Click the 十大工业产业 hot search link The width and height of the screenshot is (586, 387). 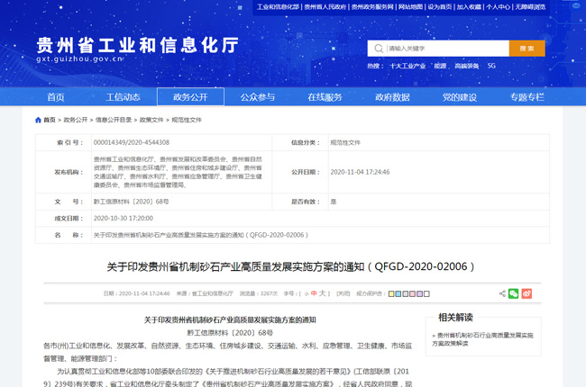pyautogui.click(x=407, y=66)
